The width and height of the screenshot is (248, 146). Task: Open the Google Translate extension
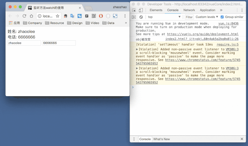[x=72, y=16]
